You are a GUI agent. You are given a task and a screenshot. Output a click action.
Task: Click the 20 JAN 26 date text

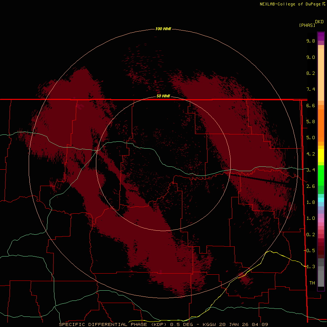coord(234,324)
